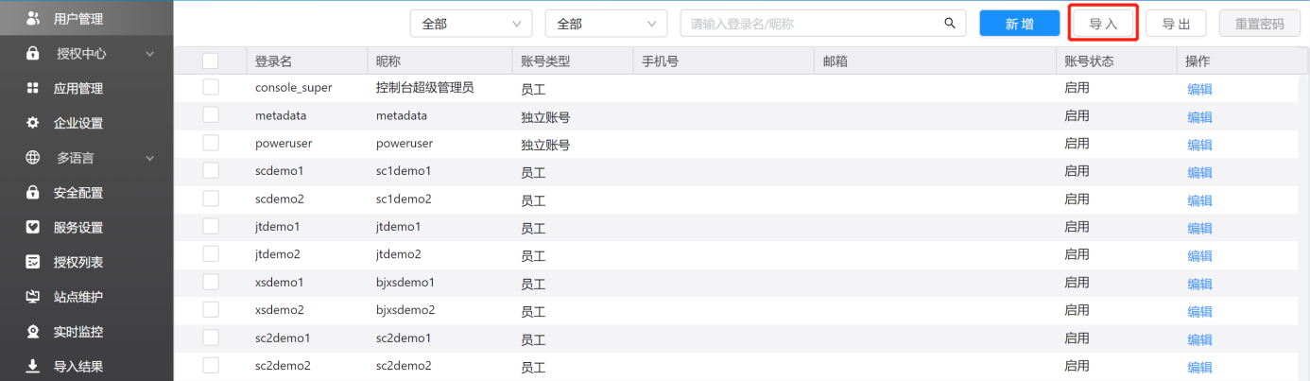Screen dimensions: 1310x381
Task: Open the first 全部 filter dropdown
Action: coord(472,24)
